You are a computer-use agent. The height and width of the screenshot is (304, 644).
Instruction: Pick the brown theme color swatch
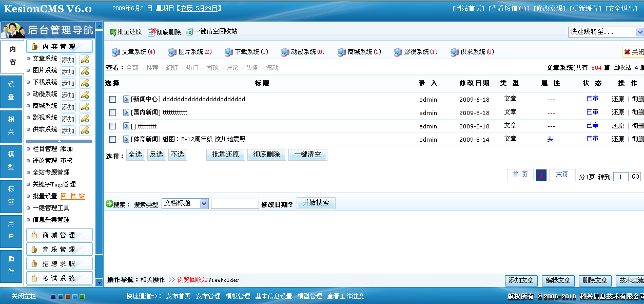(x=68, y=297)
